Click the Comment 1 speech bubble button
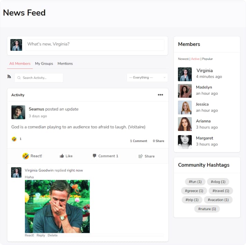The height and width of the screenshot is (245, 246). coord(105,156)
